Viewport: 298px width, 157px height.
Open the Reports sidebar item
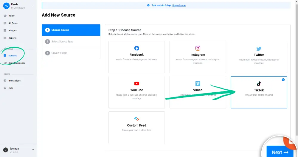(12, 38)
